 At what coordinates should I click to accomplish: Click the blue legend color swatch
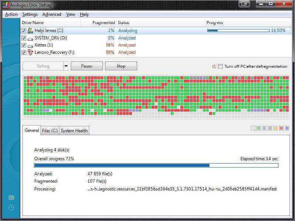(287, 128)
